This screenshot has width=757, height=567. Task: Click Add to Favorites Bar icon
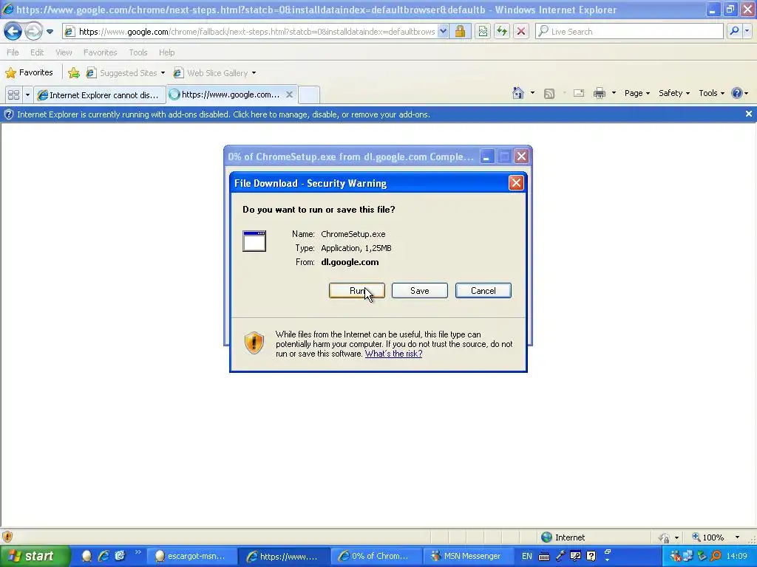point(74,73)
